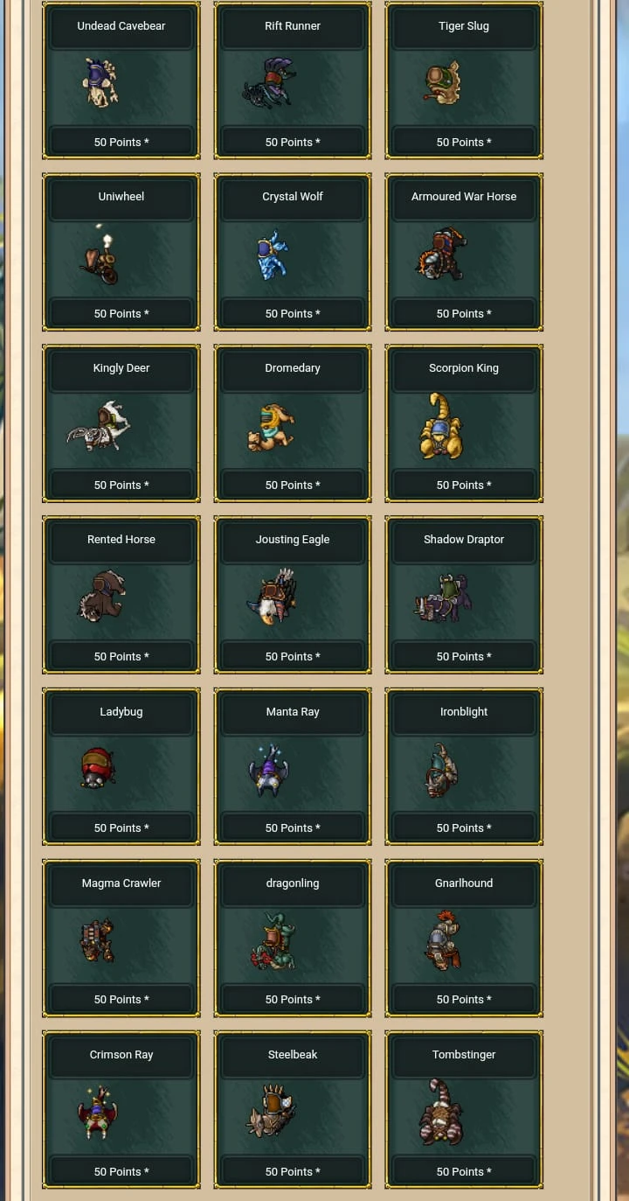Click the Ironblight title label
Viewport: 629px width, 1201px height.
(464, 712)
